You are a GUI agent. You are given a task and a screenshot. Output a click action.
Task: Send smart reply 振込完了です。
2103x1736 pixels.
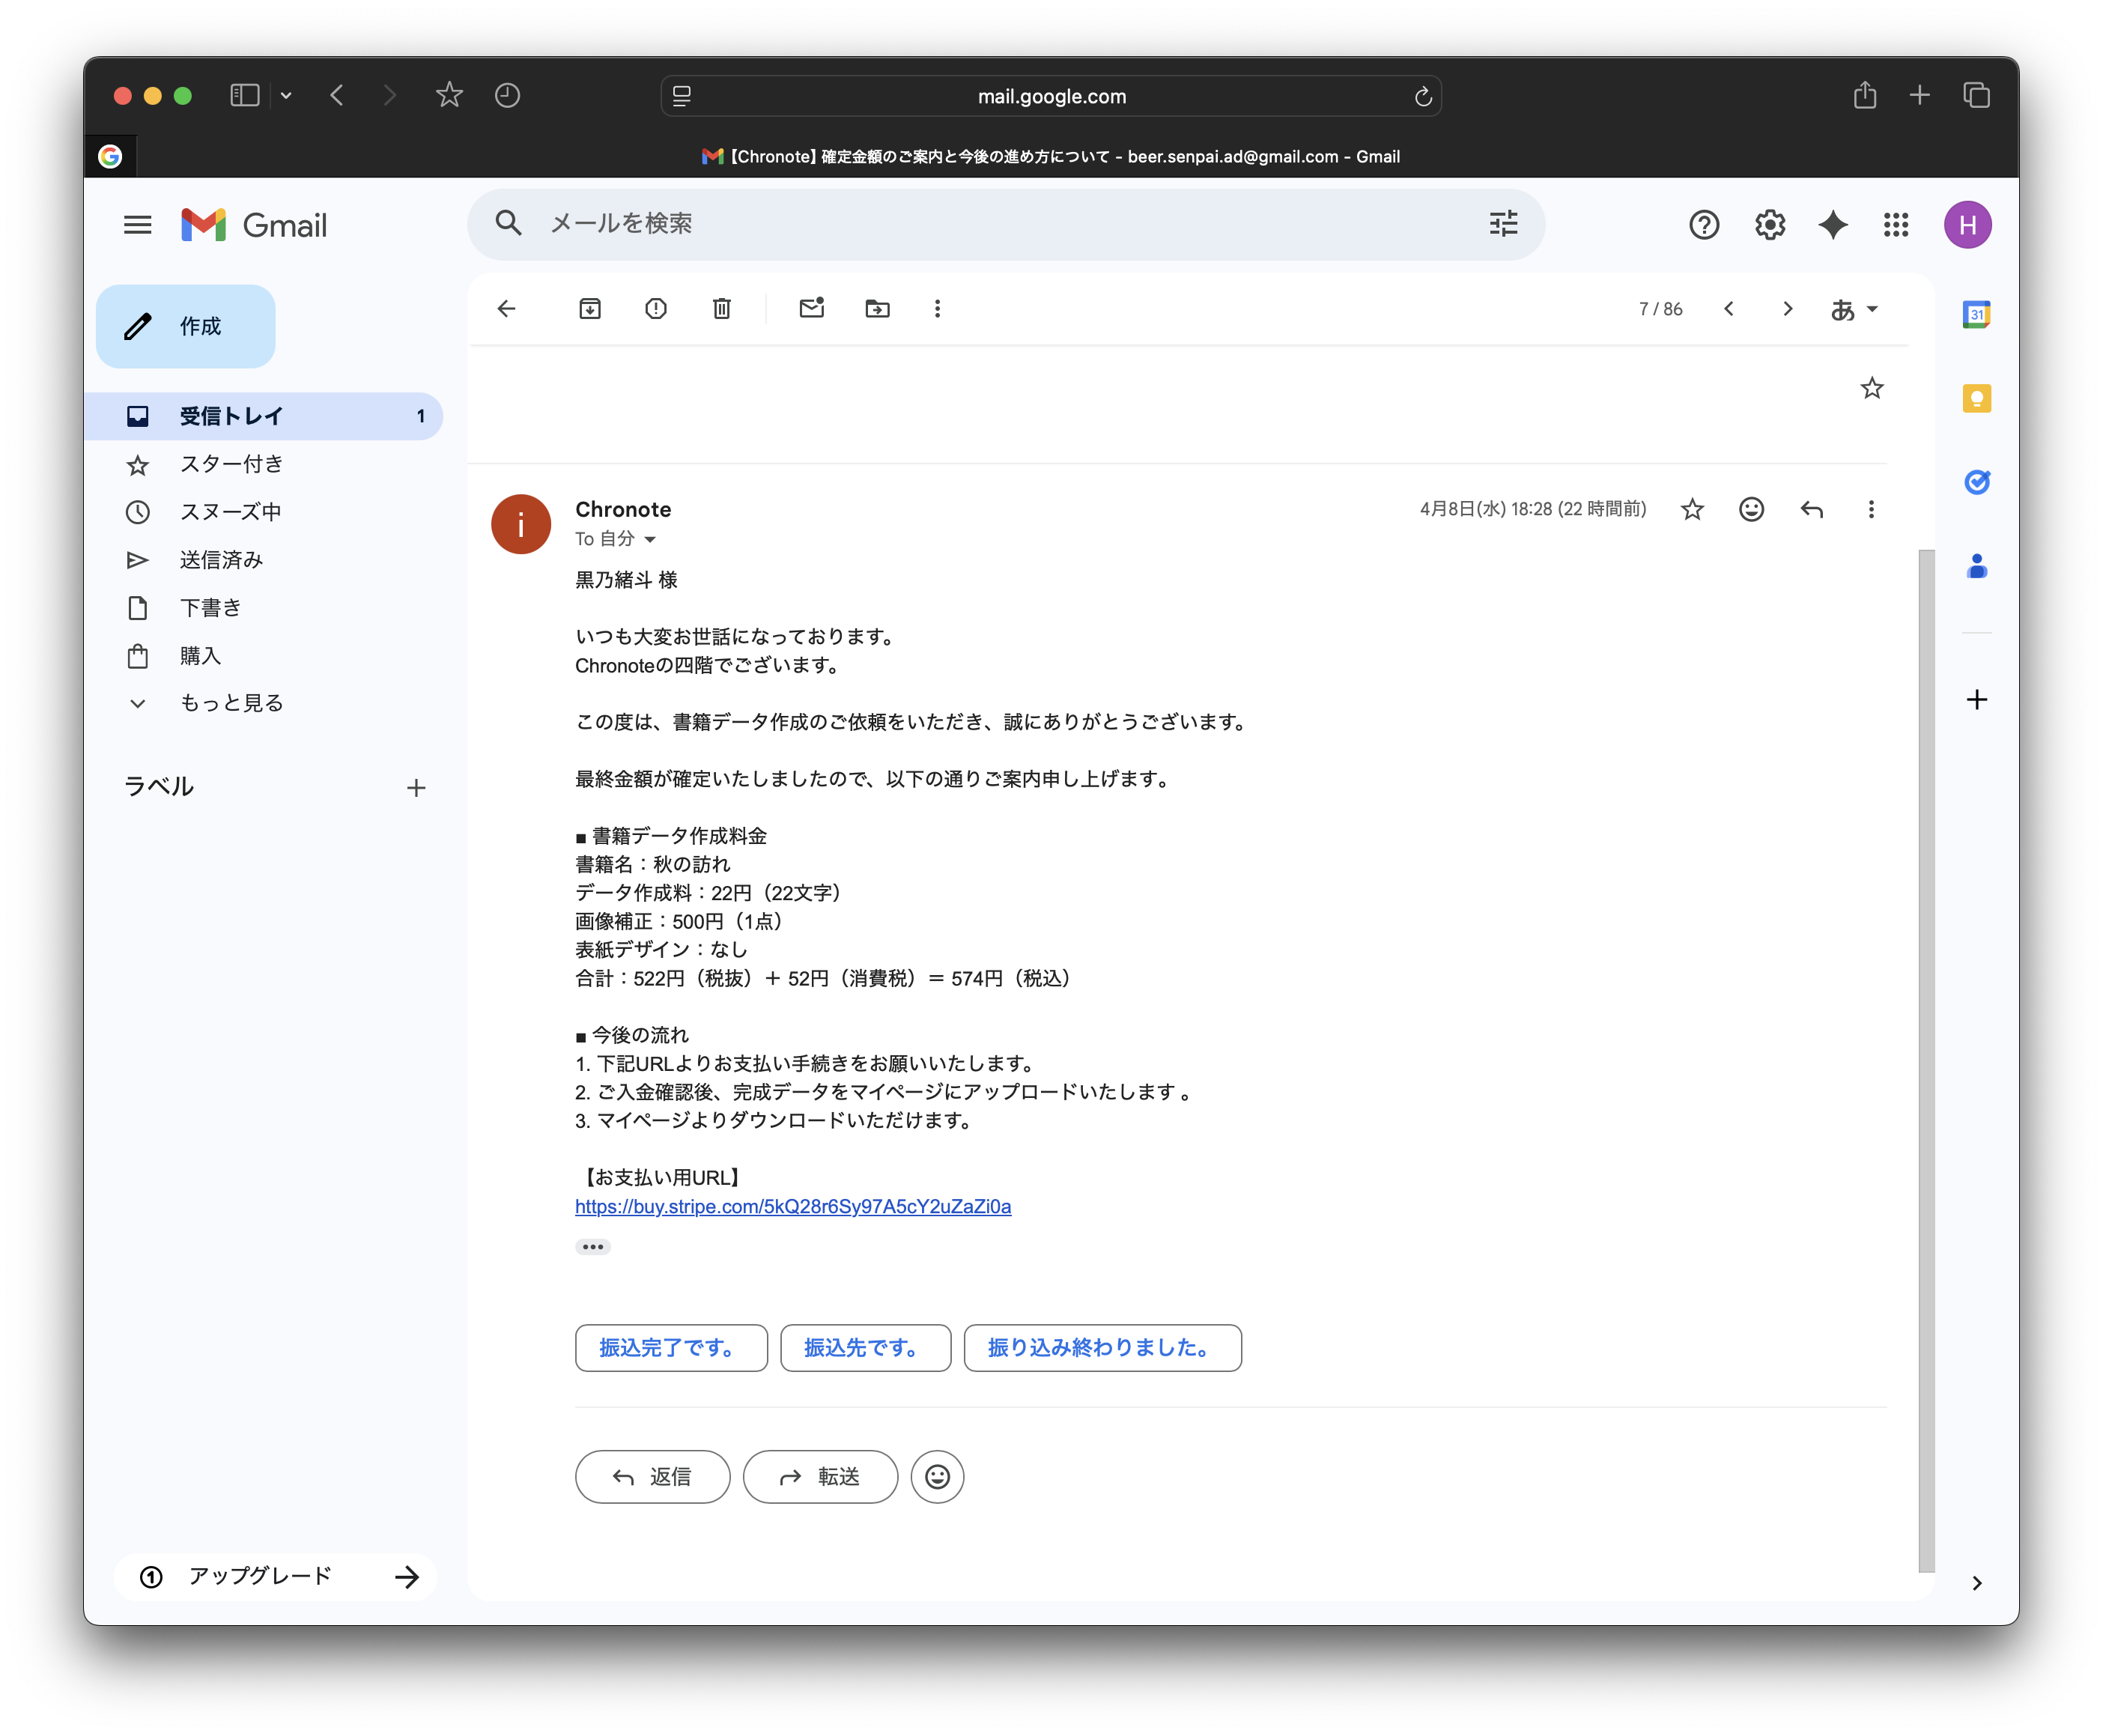[670, 1348]
